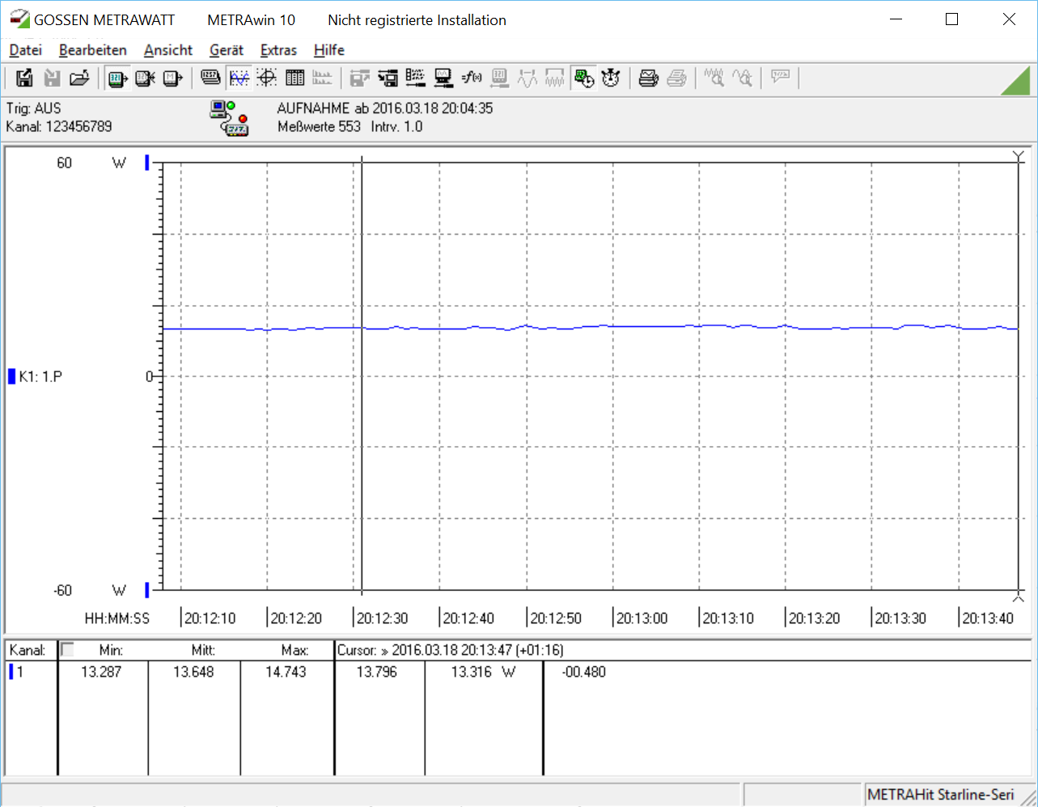Click the GOSSEN METRAWATT title bar app icon
This screenshot has height=807, width=1038.
pyautogui.click(x=19, y=19)
